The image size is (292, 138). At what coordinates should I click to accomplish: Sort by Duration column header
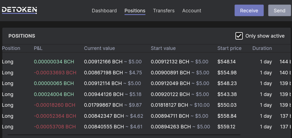262,48
